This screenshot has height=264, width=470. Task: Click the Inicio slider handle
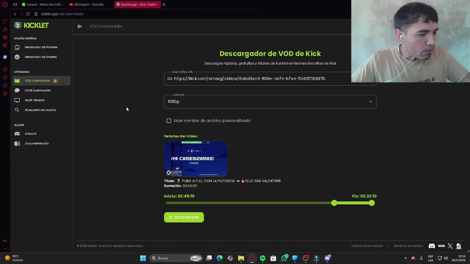pyautogui.click(x=334, y=203)
